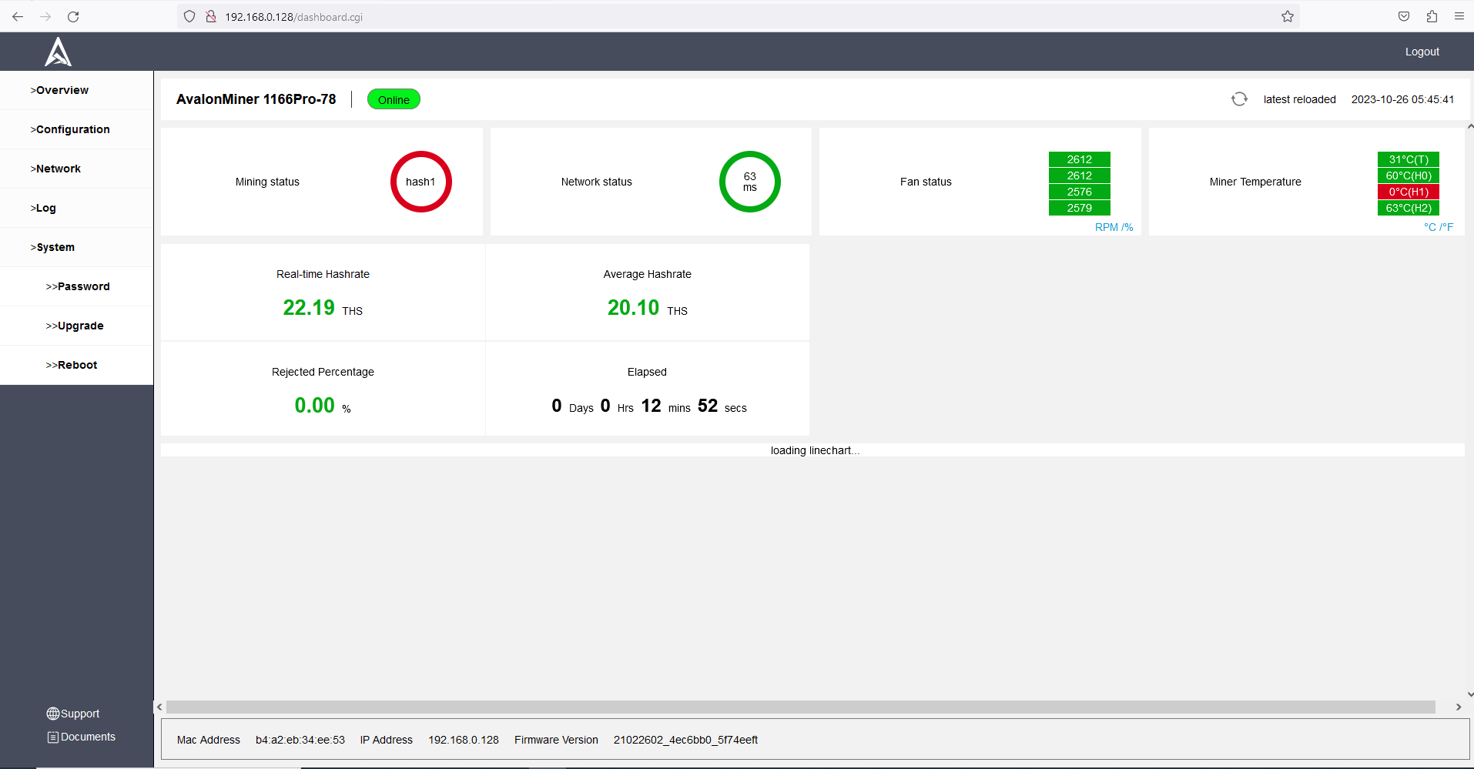Open the Password submenu item

[x=76, y=286]
